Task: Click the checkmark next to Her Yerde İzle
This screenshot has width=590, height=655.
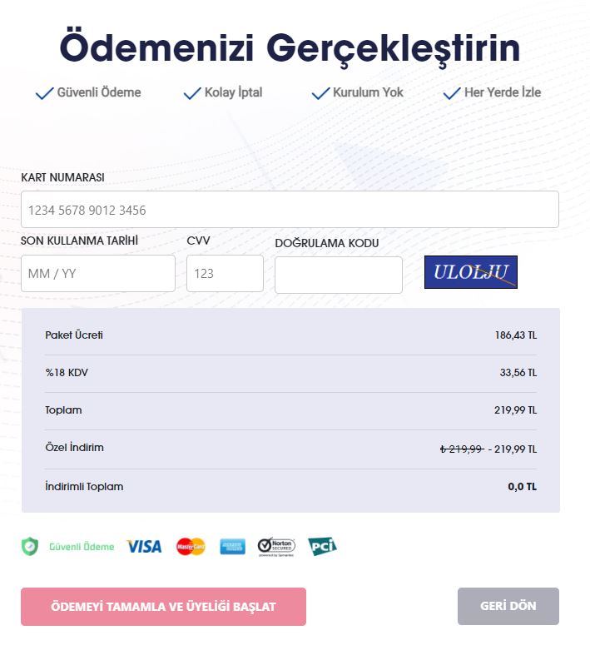Action: pyautogui.click(x=452, y=93)
